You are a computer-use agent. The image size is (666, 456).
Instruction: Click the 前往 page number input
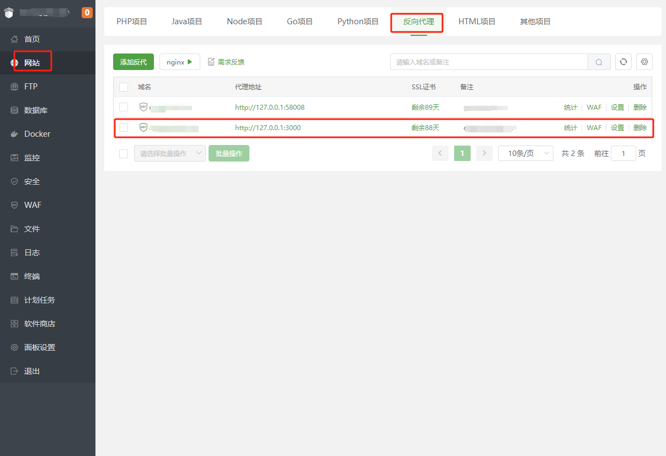[624, 153]
